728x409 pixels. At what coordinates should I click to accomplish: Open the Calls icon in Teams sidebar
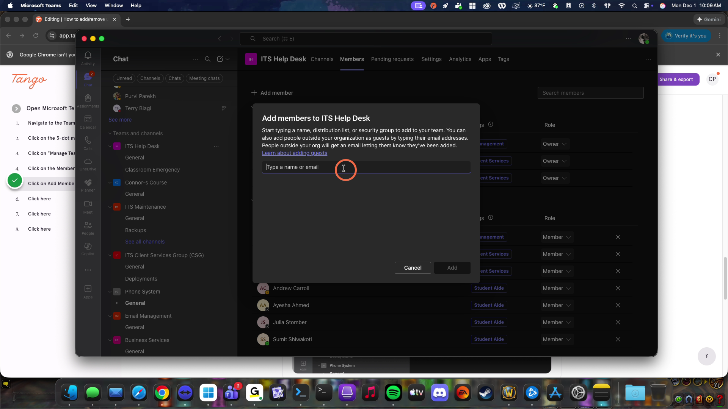(x=88, y=143)
